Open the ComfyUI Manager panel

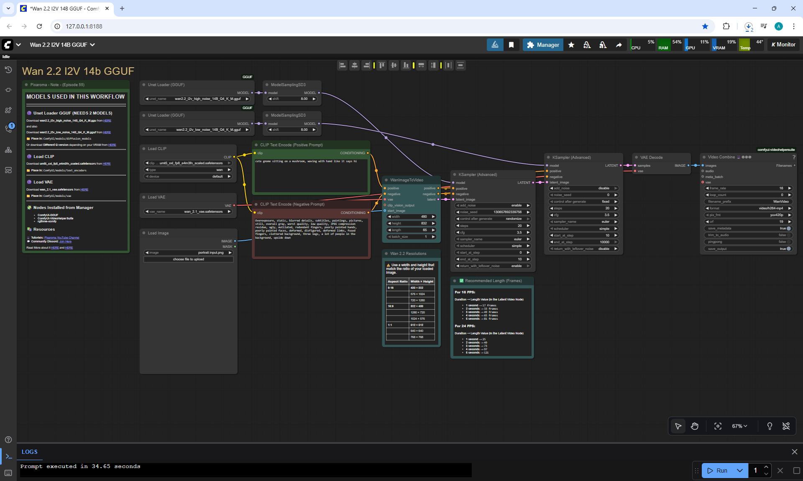pyautogui.click(x=543, y=45)
